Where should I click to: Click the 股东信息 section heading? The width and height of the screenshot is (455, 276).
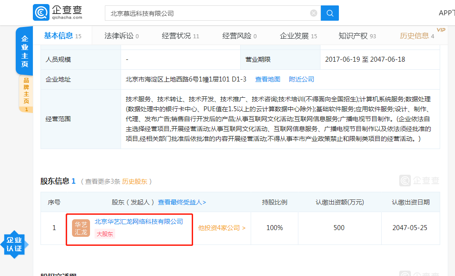(54, 181)
